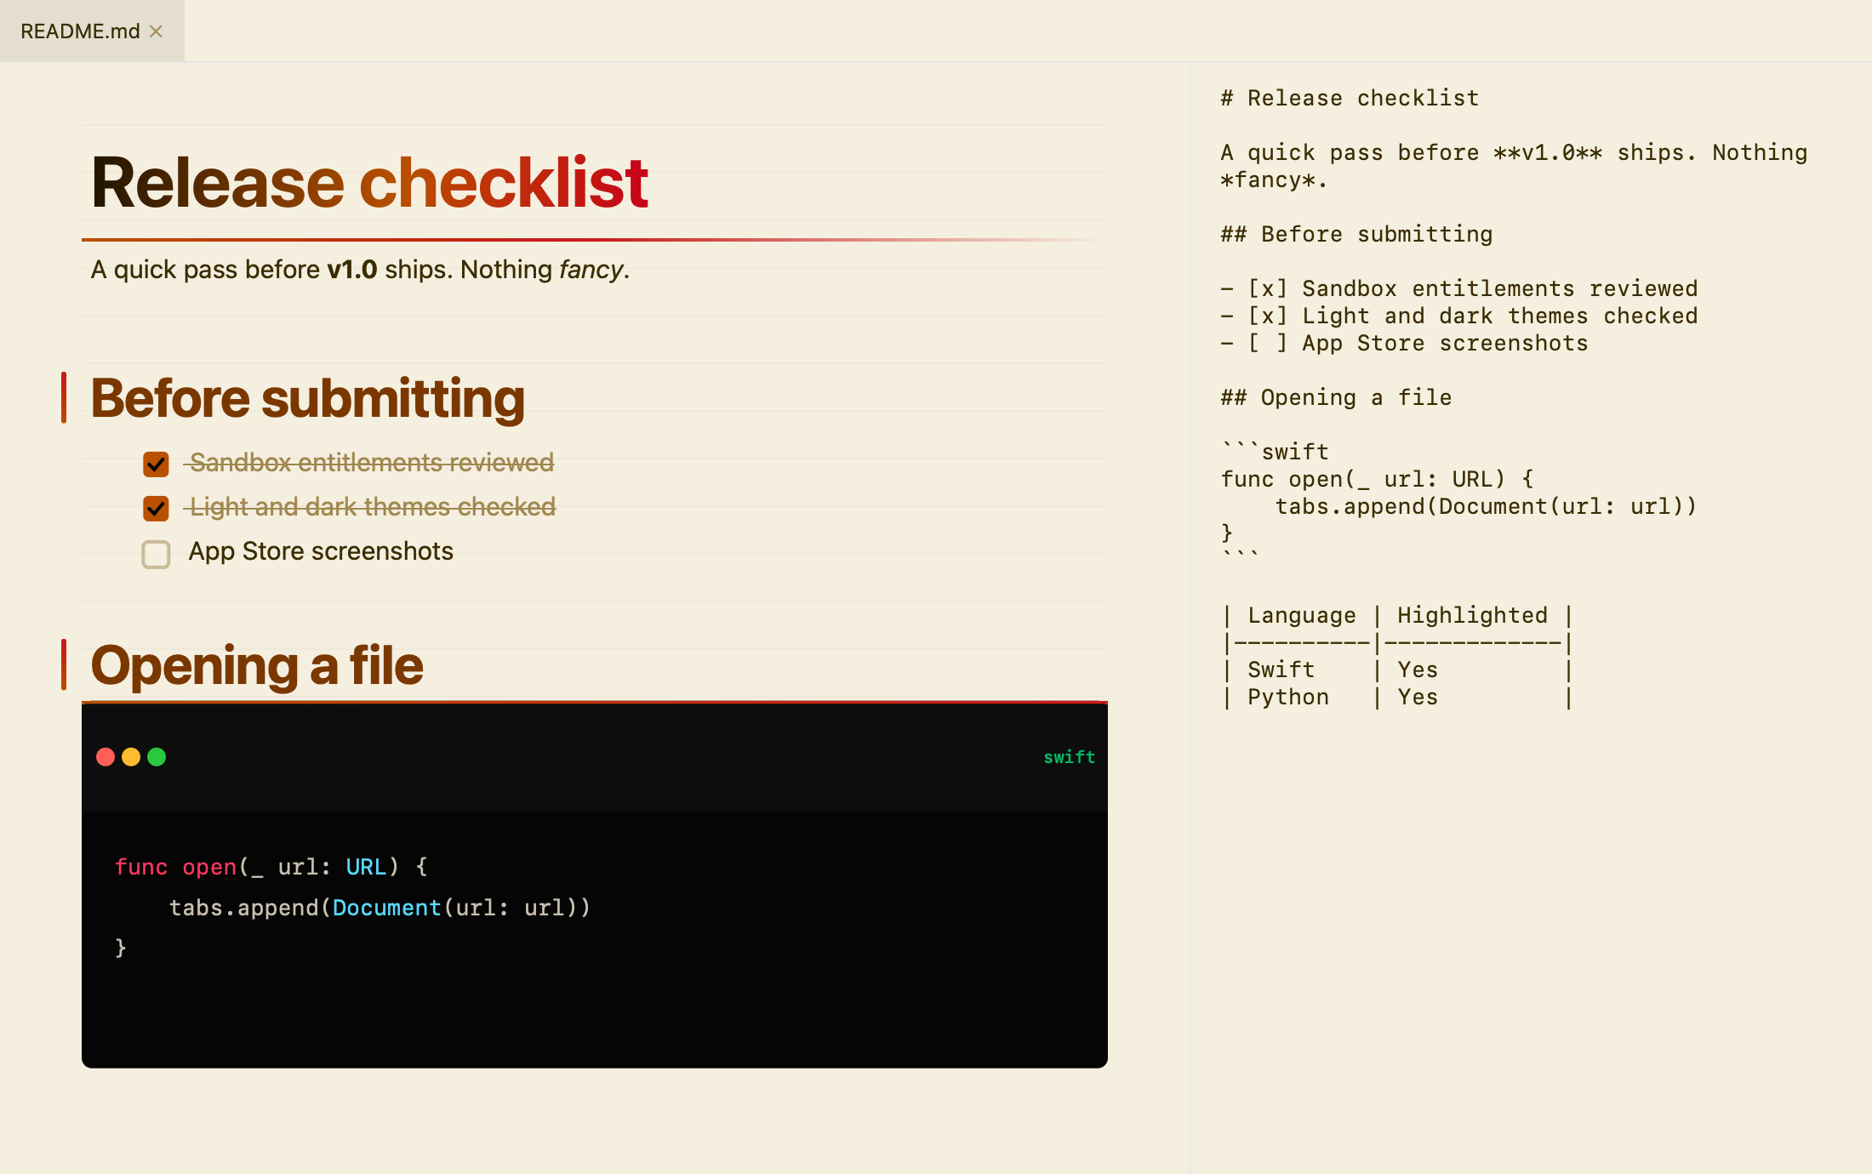Click the URL type in rendered code

click(366, 867)
